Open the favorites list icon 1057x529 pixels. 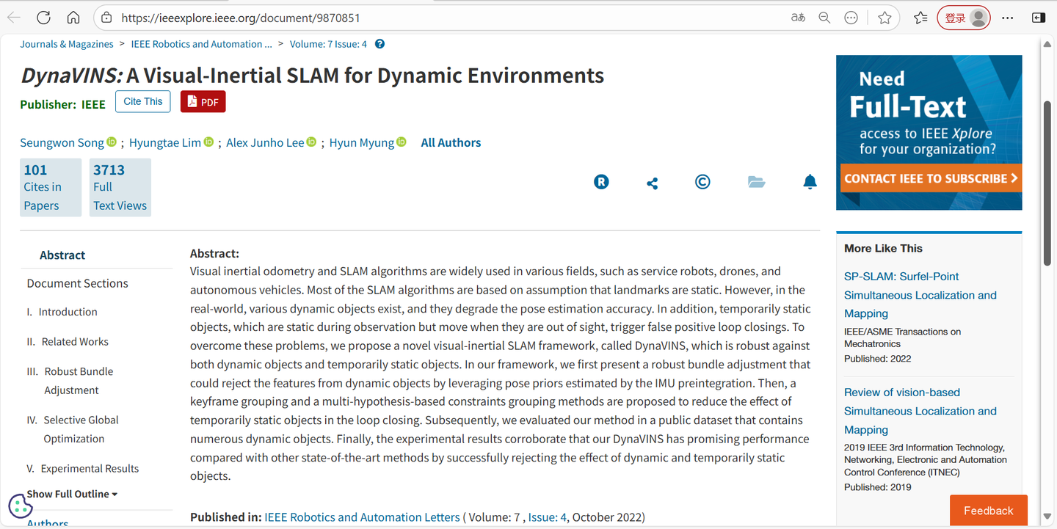920,18
